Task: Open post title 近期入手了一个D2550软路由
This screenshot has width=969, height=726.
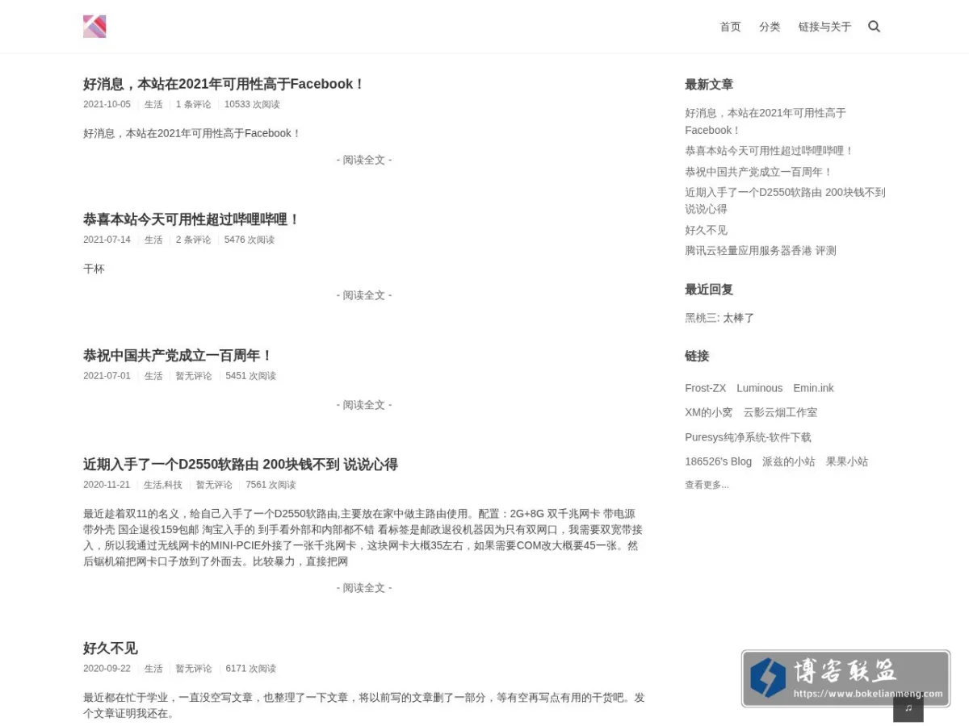Action: [x=241, y=465]
